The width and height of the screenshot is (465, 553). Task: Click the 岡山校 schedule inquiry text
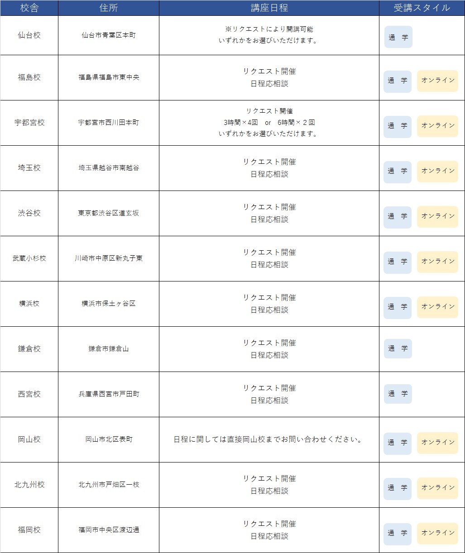(x=269, y=439)
